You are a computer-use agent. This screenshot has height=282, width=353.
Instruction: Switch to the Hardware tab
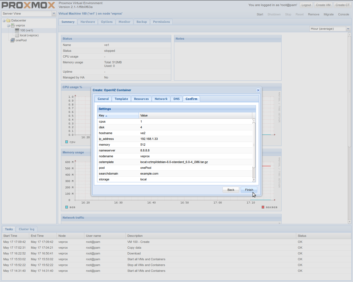pyautogui.click(x=87, y=21)
